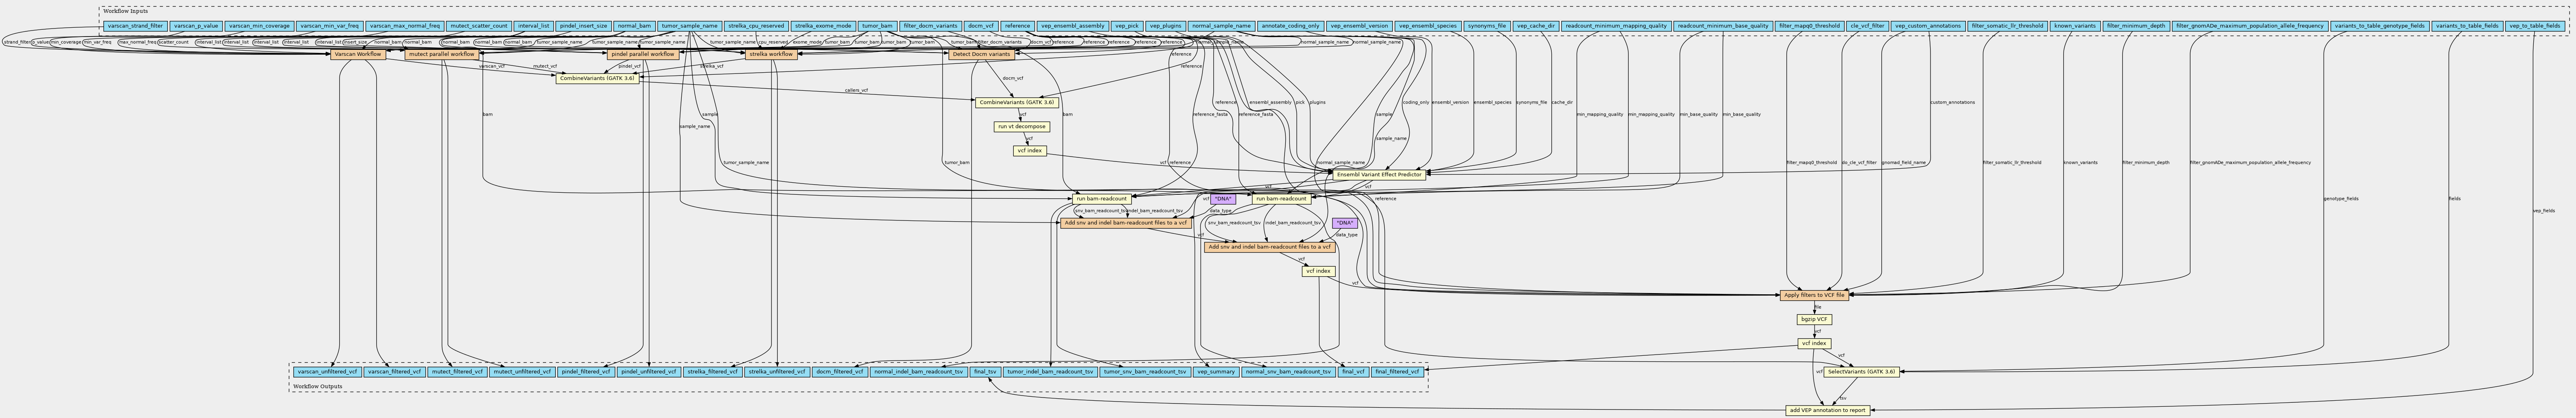Select the mutect_unfiltered_vcf output
The image size is (2576, 418).
[522, 372]
